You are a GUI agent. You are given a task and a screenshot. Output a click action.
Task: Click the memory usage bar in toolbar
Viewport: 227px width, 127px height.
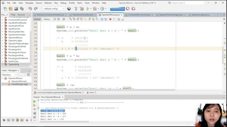(117, 9)
